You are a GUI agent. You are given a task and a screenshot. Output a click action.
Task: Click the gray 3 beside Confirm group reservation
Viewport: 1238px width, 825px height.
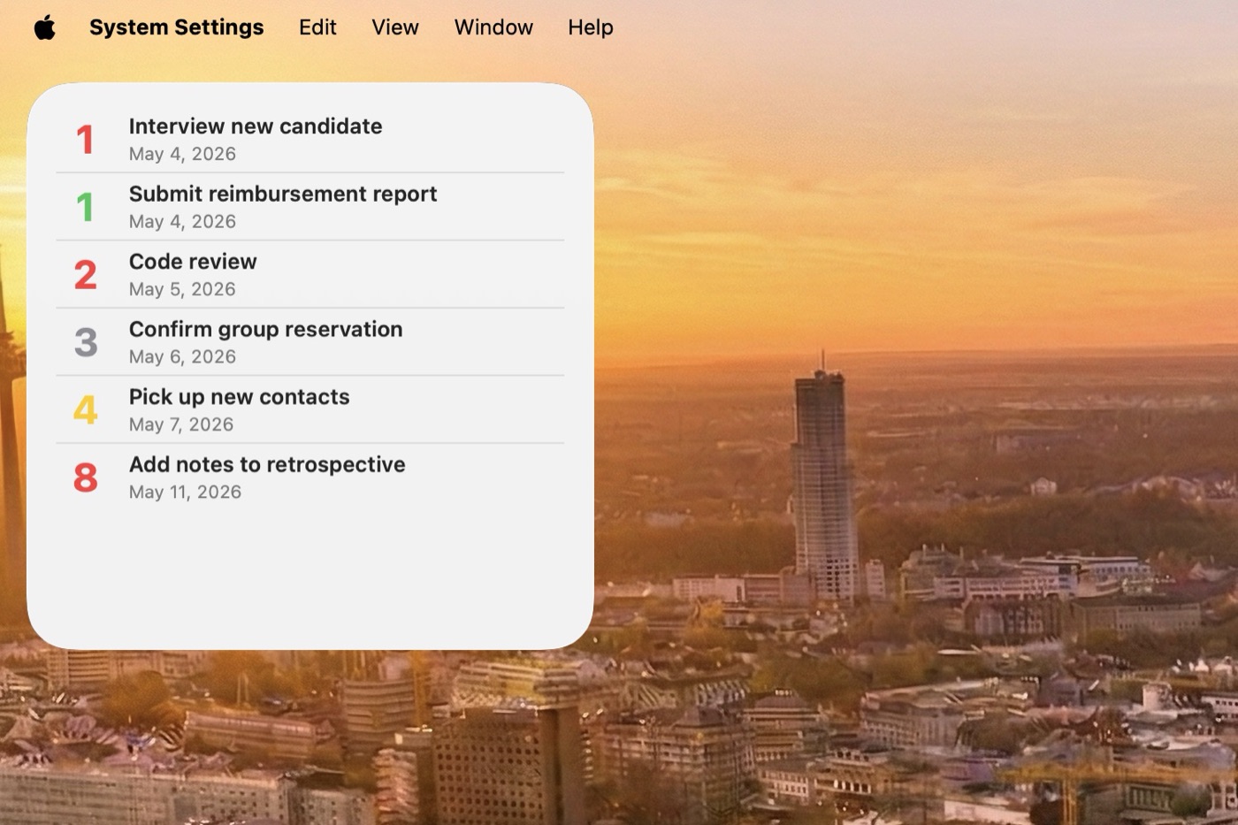pos(86,343)
